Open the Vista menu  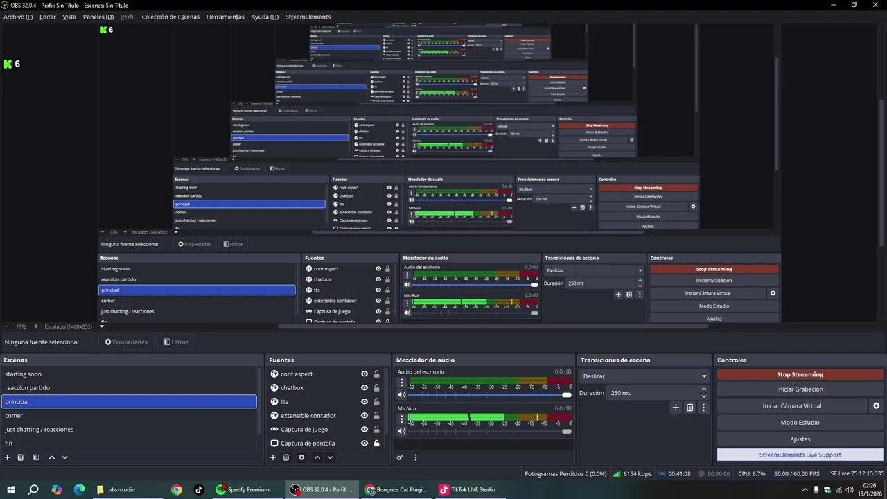pos(69,17)
